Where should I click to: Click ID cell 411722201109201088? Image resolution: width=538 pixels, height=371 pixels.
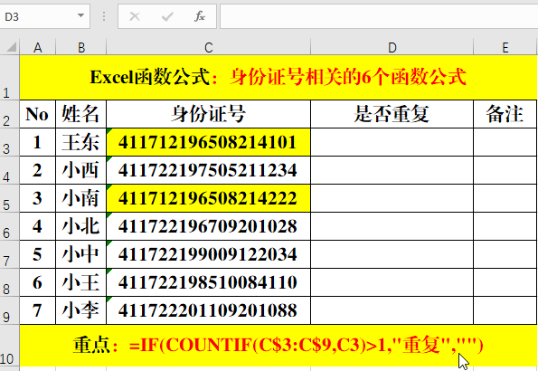click(209, 310)
